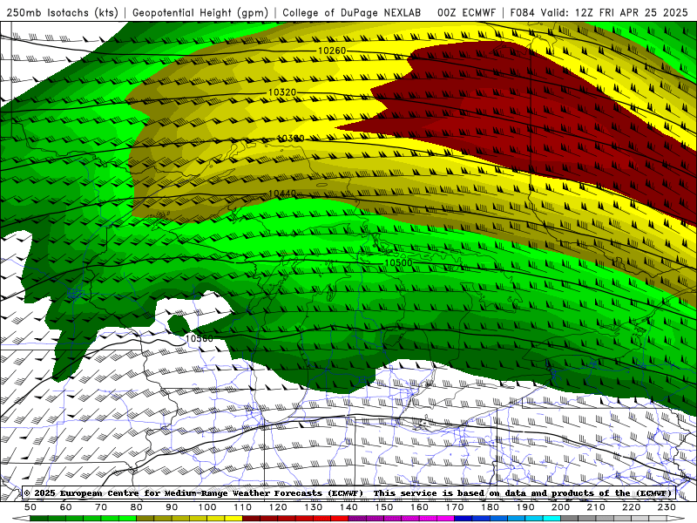This screenshot has height=523, width=697.
Task: Click the 'Geopotential Height (gpm)' title text
Action: (200, 13)
